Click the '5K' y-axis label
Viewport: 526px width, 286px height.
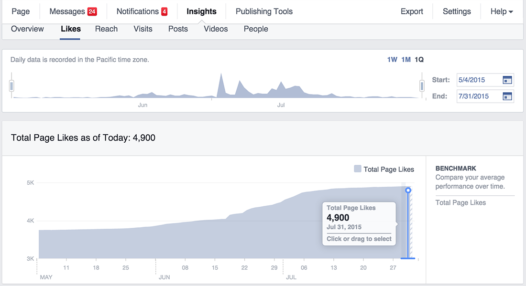(x=30, y=183)
